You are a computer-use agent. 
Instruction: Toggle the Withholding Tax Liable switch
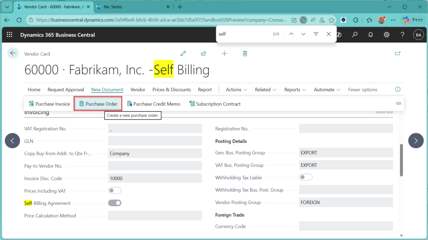coord(306,177)
